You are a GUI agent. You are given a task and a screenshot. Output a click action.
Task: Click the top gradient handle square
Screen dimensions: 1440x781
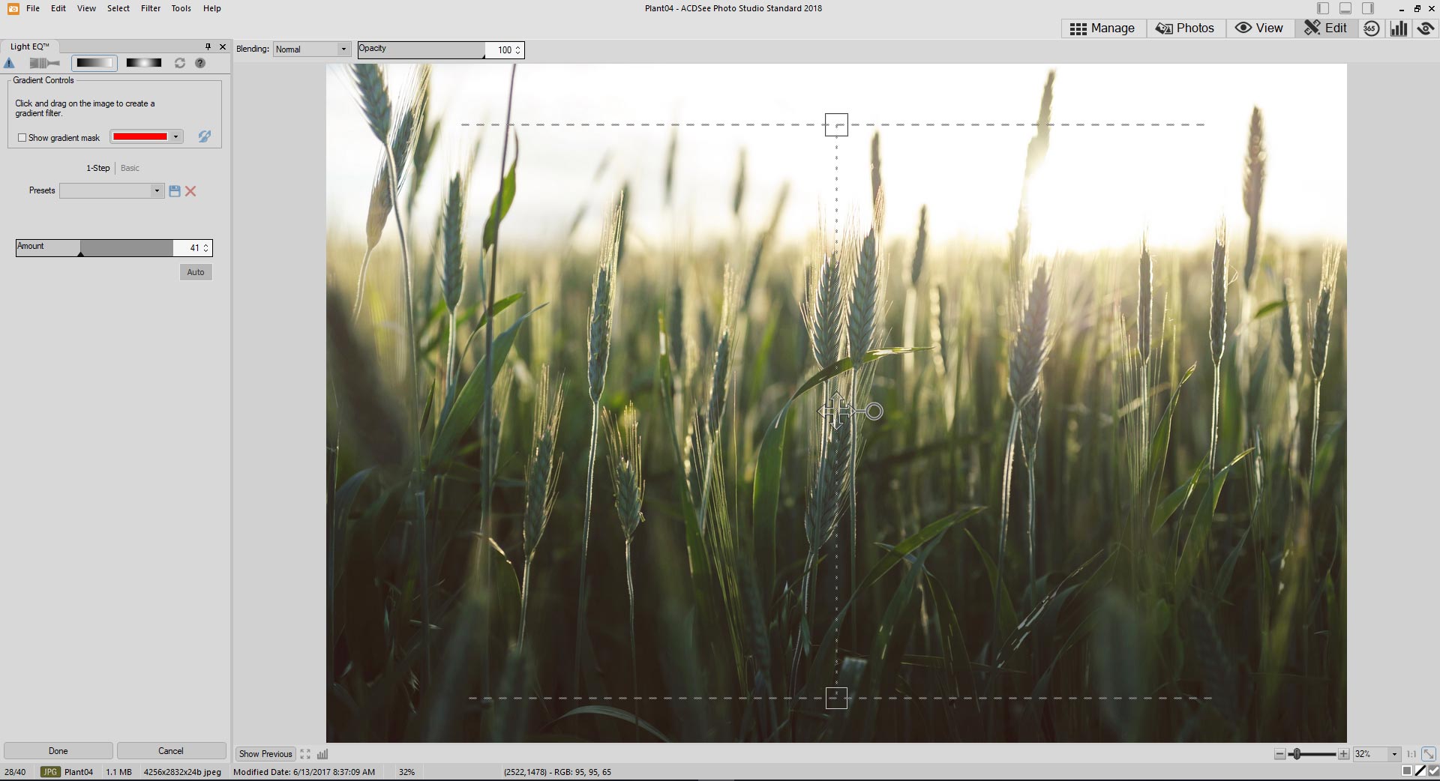[836, 124]
